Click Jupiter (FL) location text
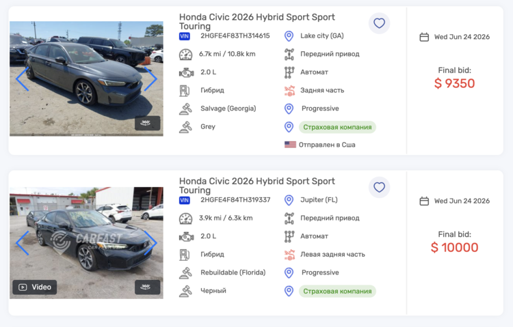The image size is (513, 327). [x=319, y=199]
